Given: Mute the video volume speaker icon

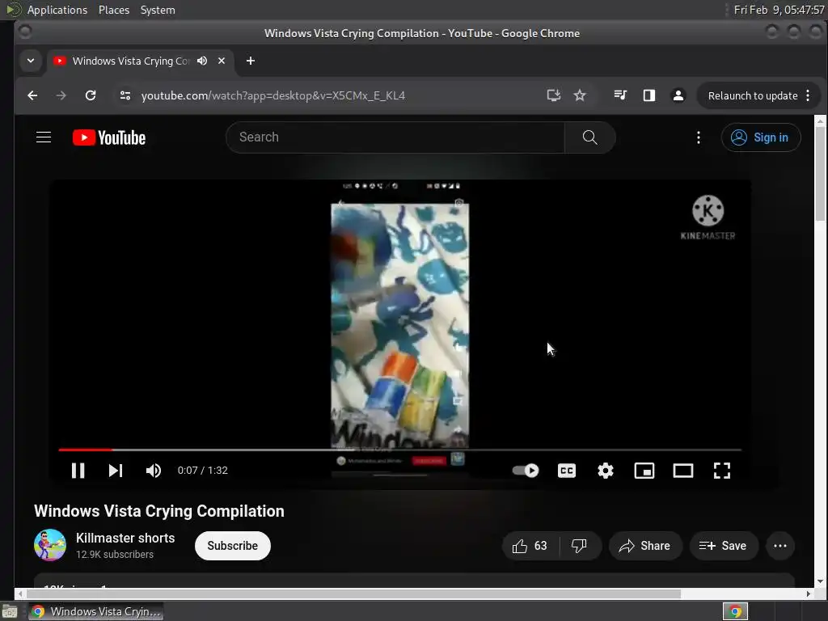Looking at the screenshot, I should click(x=153, y=471).
